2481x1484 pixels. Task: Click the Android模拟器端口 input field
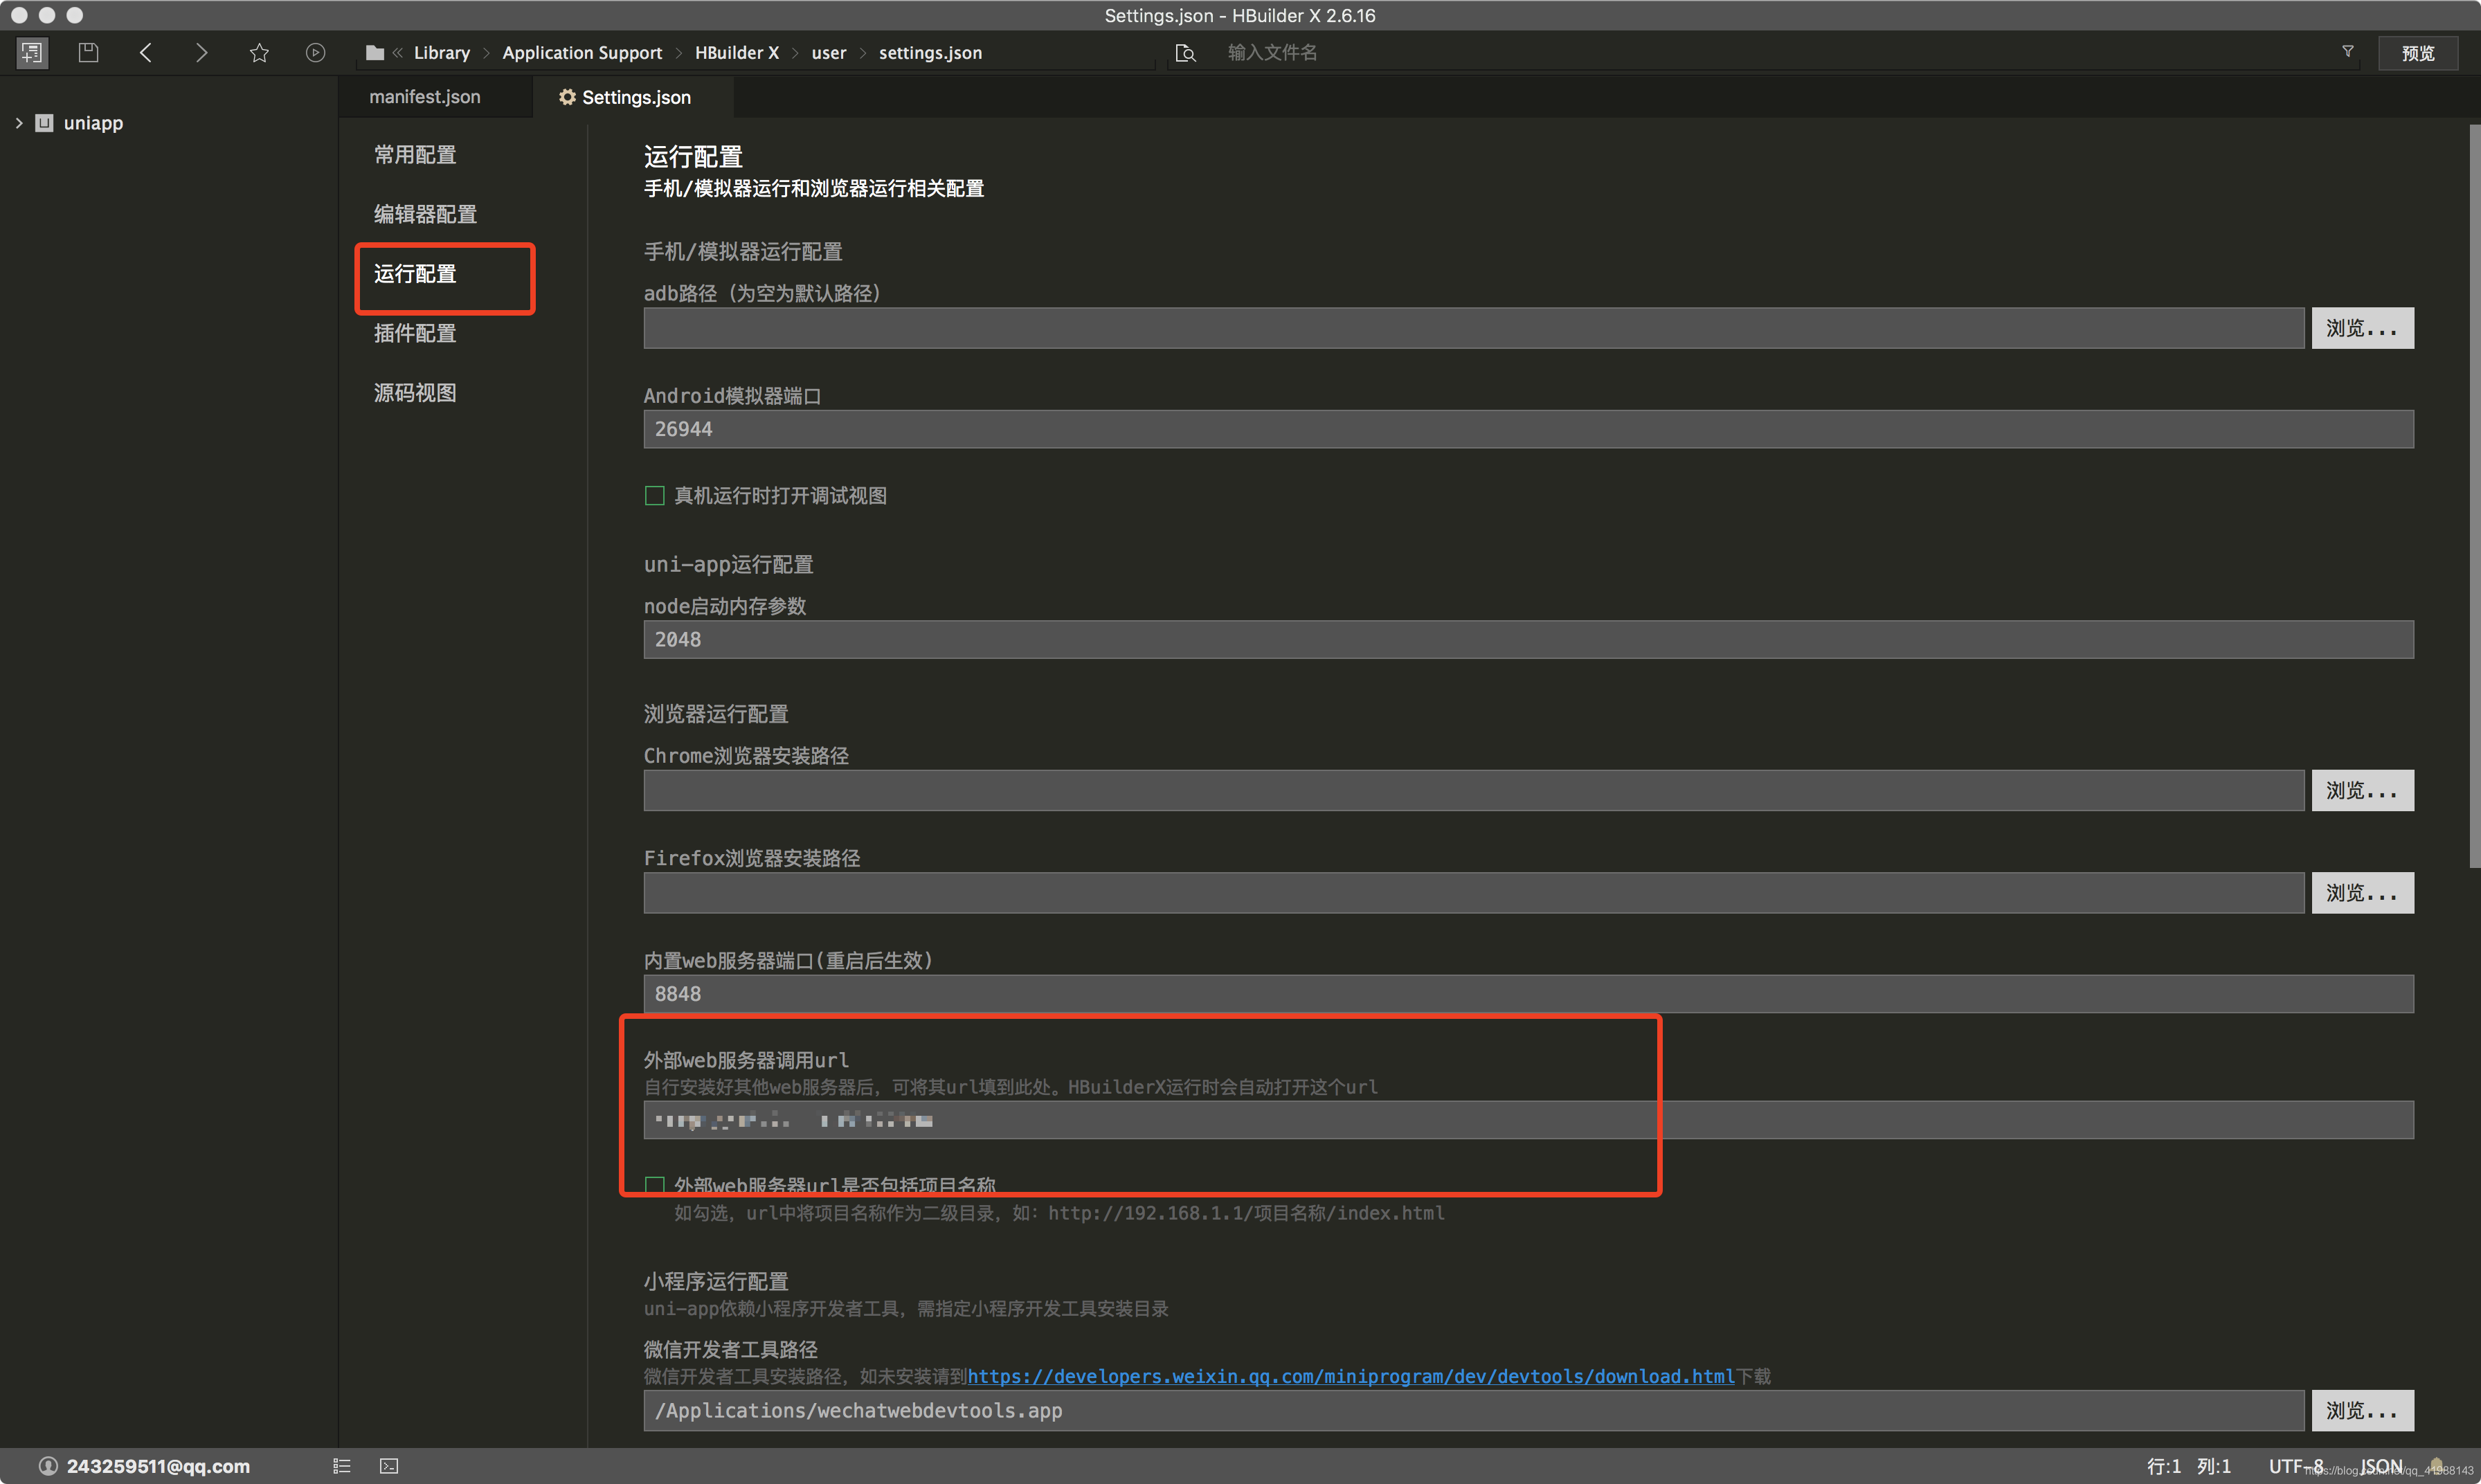click(x=1527, y=429)
